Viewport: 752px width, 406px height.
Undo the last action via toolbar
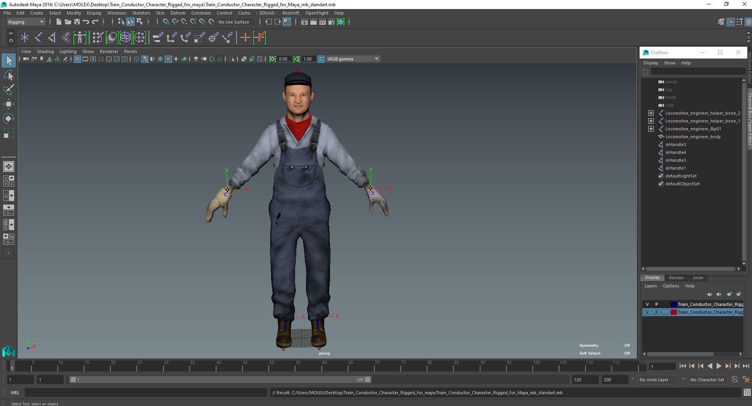pos(86,22)
